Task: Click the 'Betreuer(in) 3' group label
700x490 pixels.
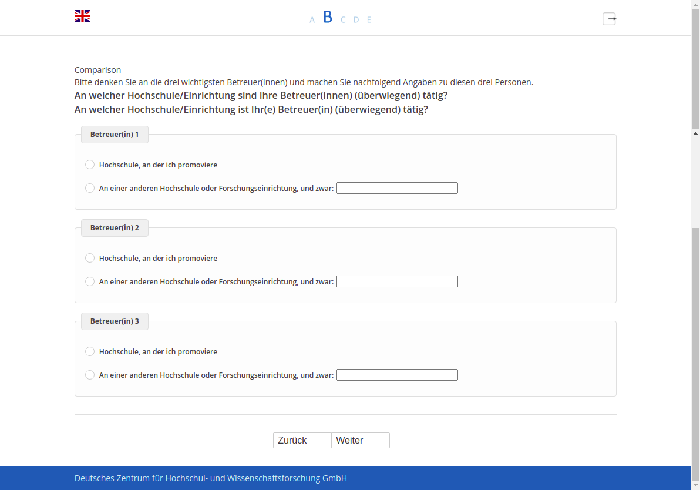Action: 115,321
